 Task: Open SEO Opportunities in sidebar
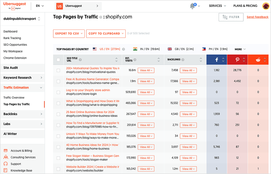tap(15, 45)
